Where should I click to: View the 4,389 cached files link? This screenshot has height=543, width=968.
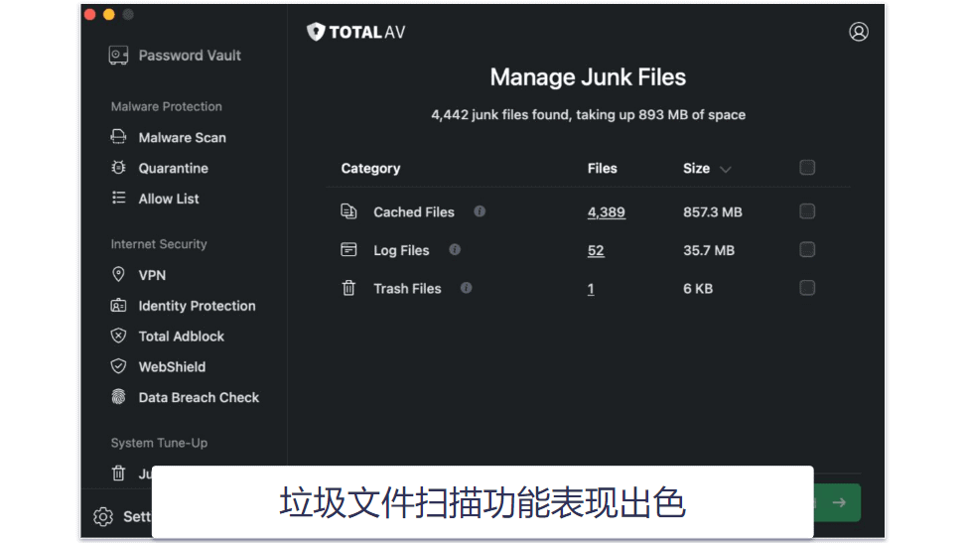click(x=607, y=212)
